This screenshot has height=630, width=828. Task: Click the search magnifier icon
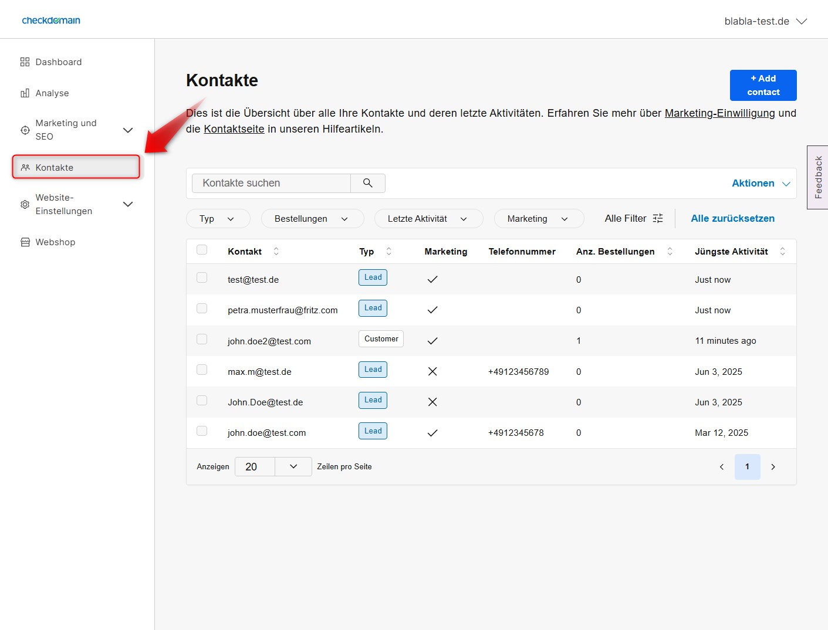pyautogui.click(x=368, y=183)
